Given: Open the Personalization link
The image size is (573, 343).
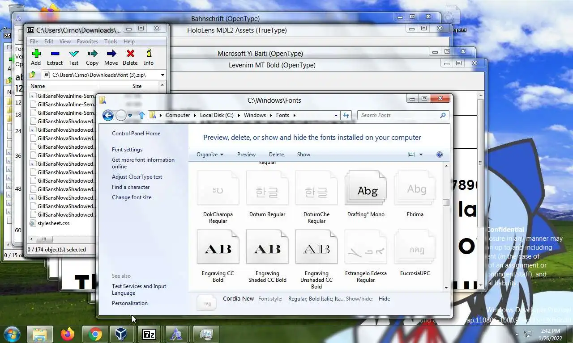Looking at the screenshot, I should point(130,303).
